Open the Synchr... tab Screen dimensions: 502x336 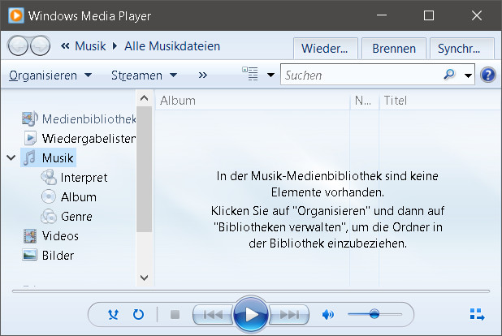coord(462,49)
